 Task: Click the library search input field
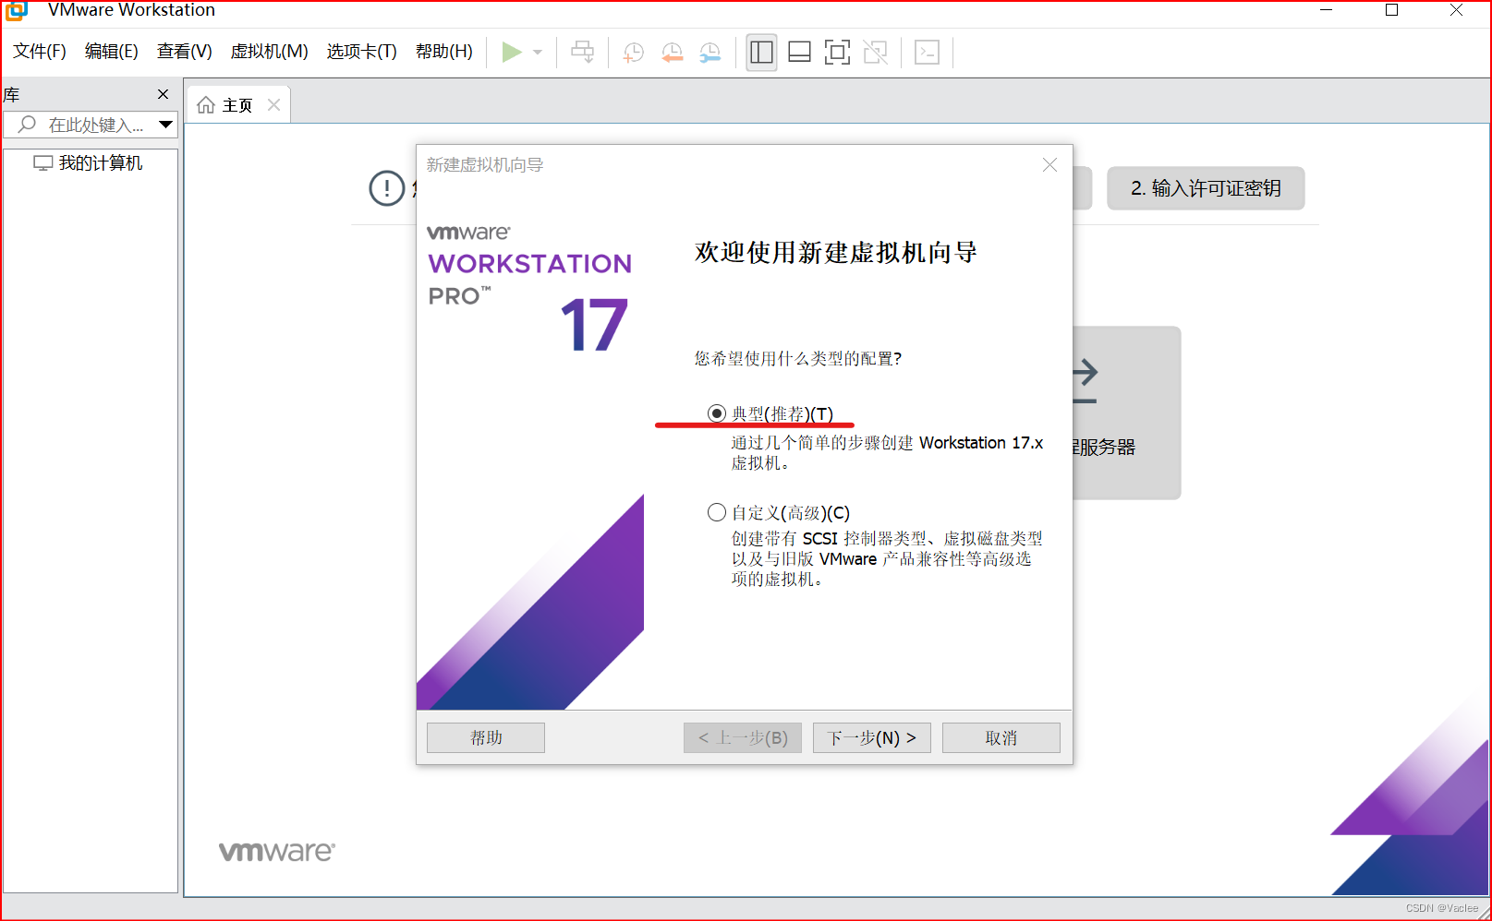point(90,125)
